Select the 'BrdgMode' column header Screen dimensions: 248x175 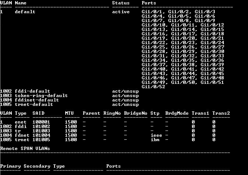pos(177,113)
